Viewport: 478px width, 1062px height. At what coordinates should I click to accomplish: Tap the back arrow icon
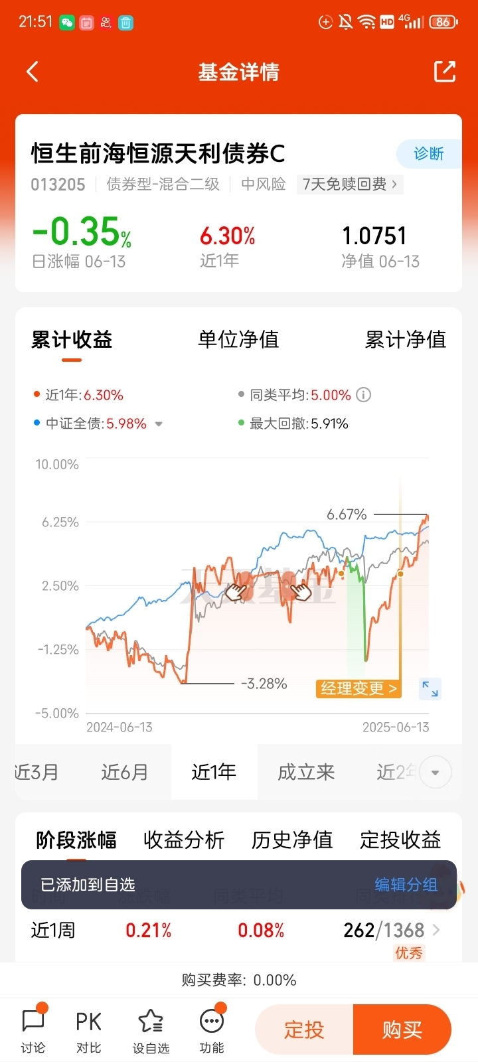coord(32,72)
